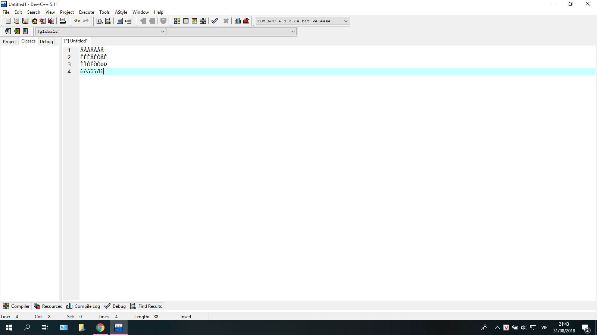Image resolution: width=597 pixels, height=335 pixels.
Task: Click the Compile and Run icon
Action: (x=194, y=21)
